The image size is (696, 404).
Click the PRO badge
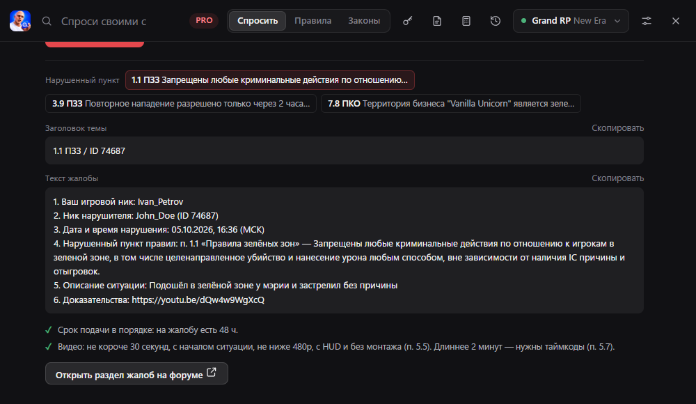[x=204, y=20]
